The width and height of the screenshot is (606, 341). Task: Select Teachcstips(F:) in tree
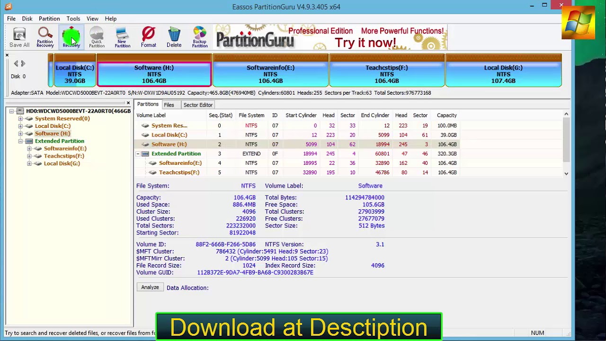[64, 156]
